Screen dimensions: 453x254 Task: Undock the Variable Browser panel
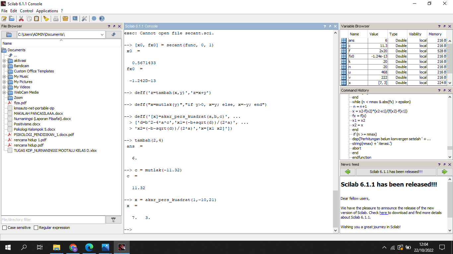pyautogui.click(x=444, y=26)
